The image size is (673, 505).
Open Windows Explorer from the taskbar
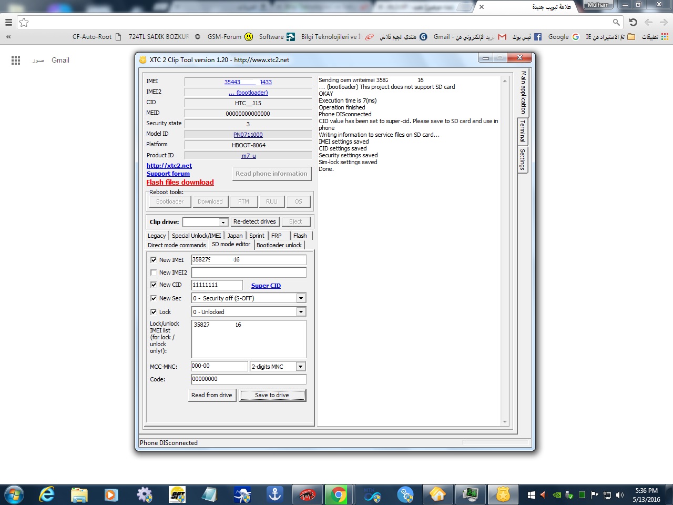point(79,495)
